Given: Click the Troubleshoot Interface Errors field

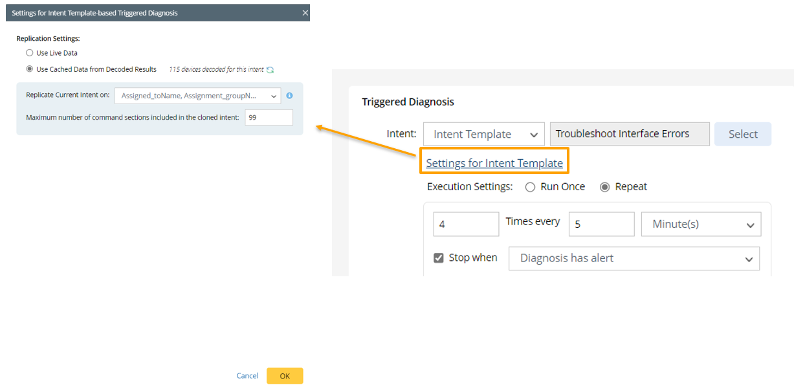Looking at the screenshot, I should (x=629, y=135).
